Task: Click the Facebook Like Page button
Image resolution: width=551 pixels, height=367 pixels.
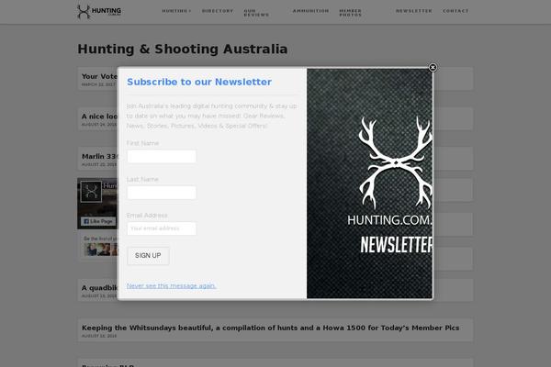Action: (98, 221)
